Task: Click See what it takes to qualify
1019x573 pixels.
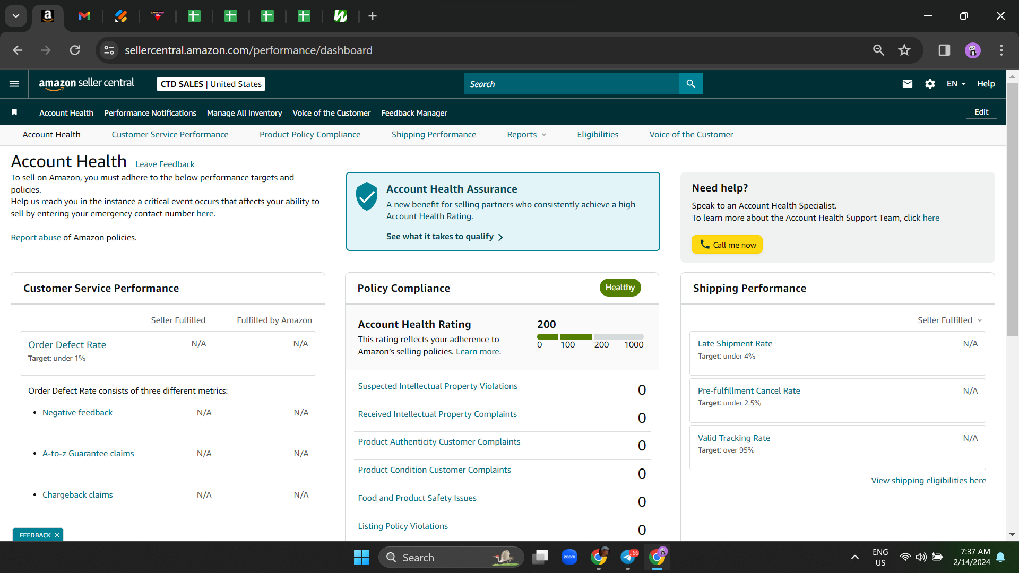Action: click(445, 237)
